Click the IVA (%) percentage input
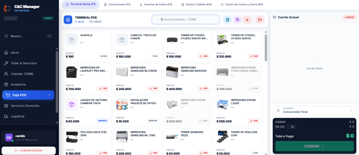The image size is (359, 155). click(x=291, y=127)
